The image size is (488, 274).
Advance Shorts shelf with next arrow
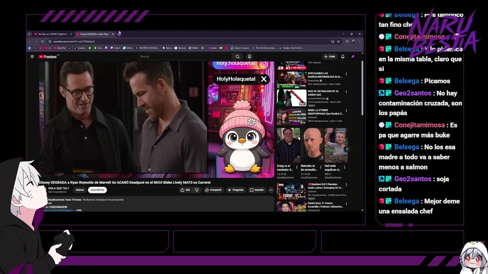click(346, 149)
